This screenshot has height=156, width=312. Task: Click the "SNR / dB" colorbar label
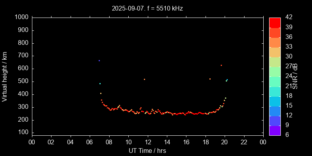295,76
